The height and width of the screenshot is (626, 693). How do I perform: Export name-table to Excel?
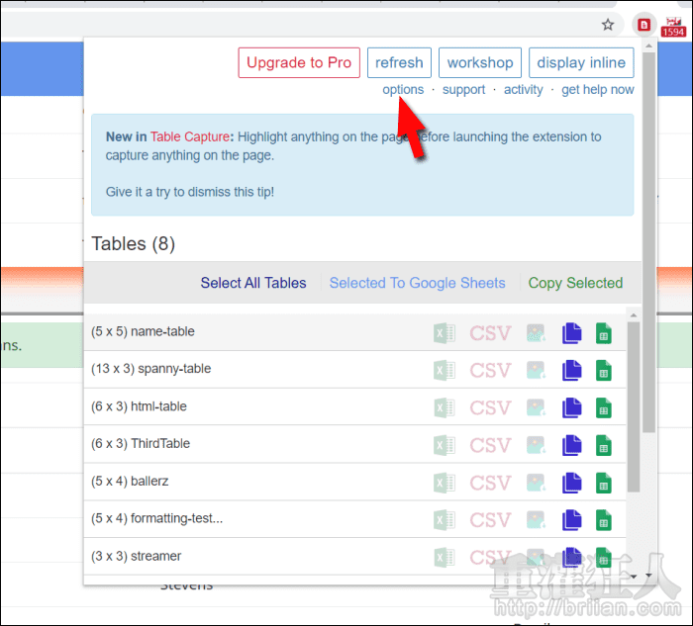pos(444,333)
